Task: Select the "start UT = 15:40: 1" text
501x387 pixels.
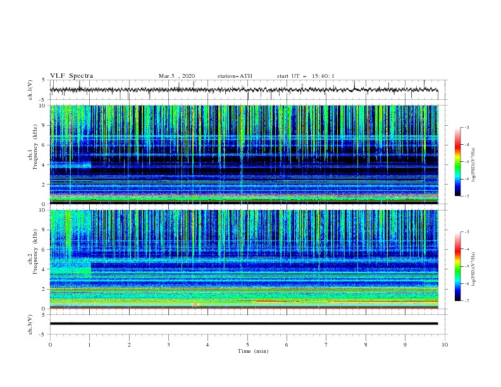Action: pyautogui.click(x=306, y=76)
